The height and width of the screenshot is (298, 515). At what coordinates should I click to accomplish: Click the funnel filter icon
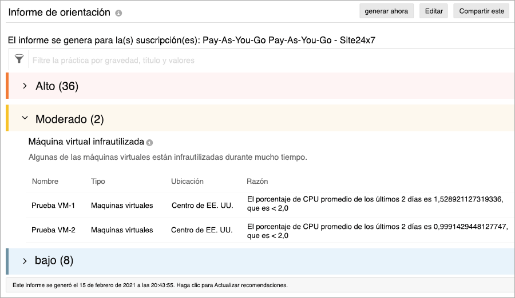click(x=19, y=59)
